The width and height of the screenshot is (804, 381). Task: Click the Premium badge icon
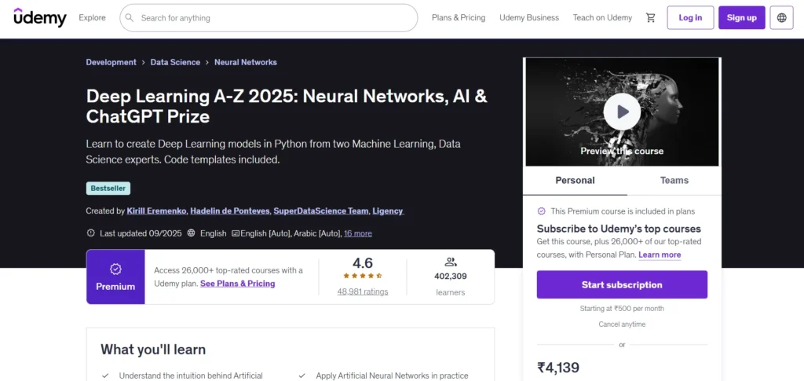[115, 269]
